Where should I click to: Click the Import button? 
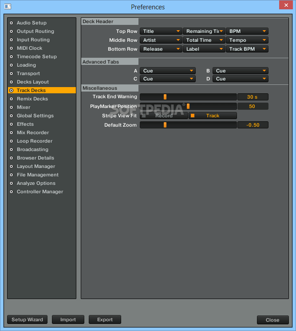(68, 319)
